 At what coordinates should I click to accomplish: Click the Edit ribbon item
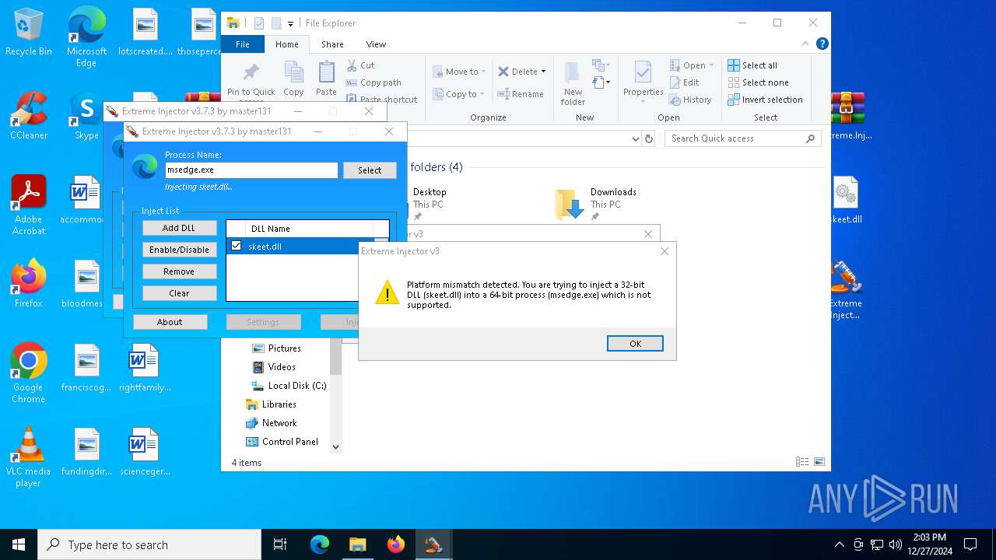pos(684,82)
